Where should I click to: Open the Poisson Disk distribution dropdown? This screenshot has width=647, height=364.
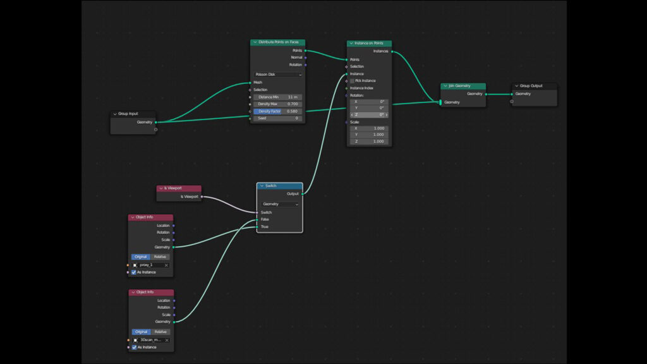277,73
